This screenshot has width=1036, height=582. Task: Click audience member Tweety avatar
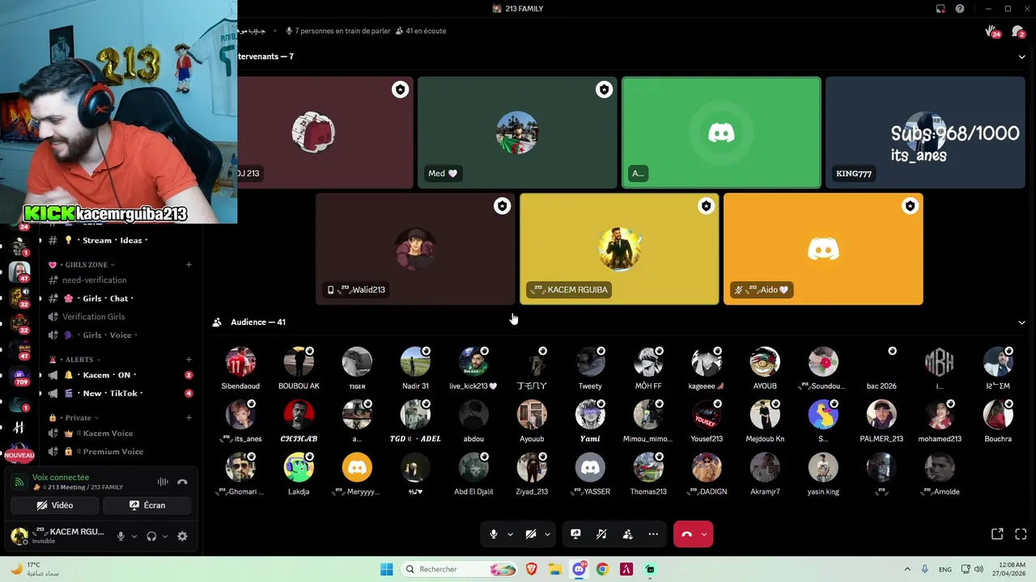coord(590,362)
